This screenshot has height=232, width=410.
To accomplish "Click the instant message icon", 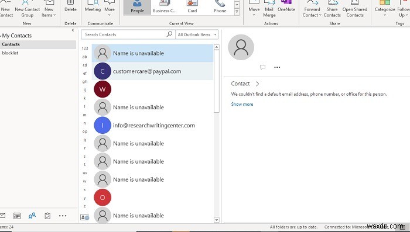I will 262,67.
